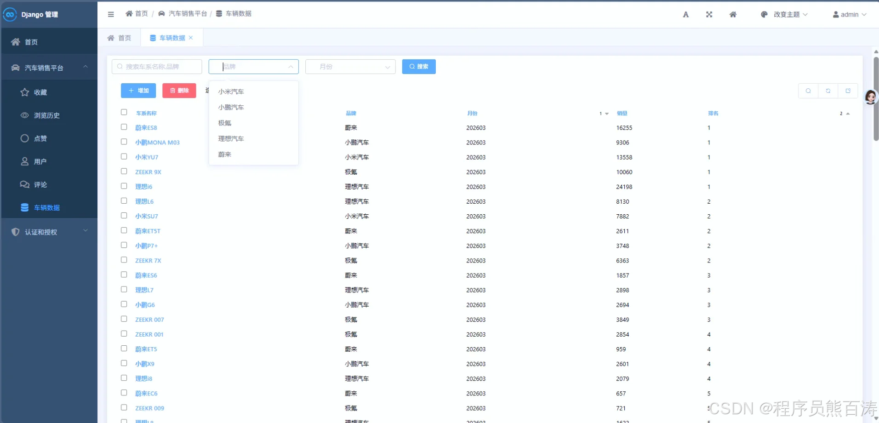The image size is (879, 423).
Task: Click 首页 in the breadcrumb
Action: click(137, 14)
